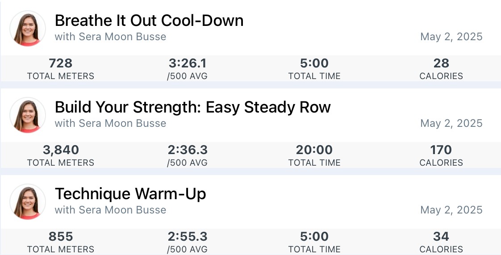Click the 855 total meters stat
The width and height of the screenshot is (501, 255).
(61, 242)
